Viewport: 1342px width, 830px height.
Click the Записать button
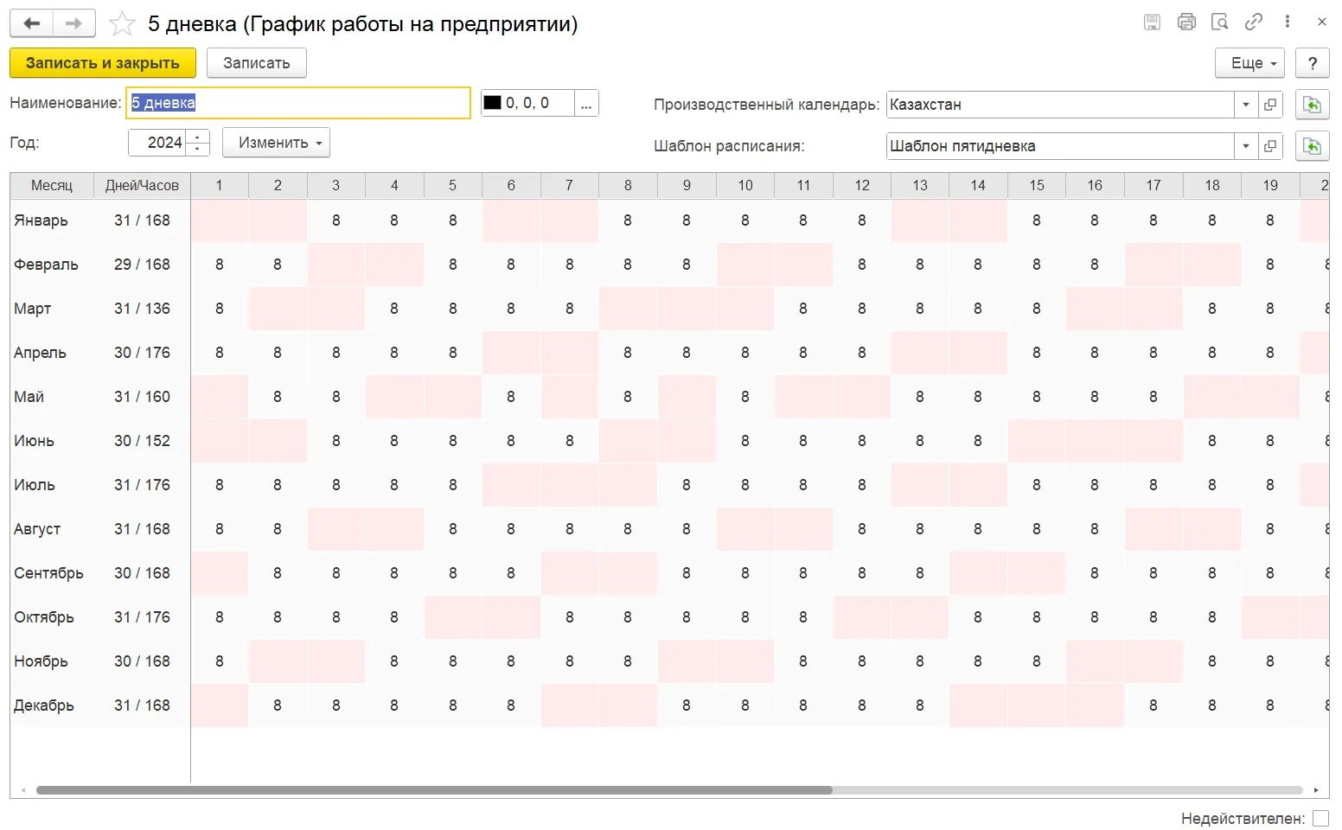257,63
